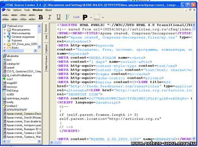Open the dropdown arrow next to P
The width and height of the screenshot is (198, 147).
91,17
